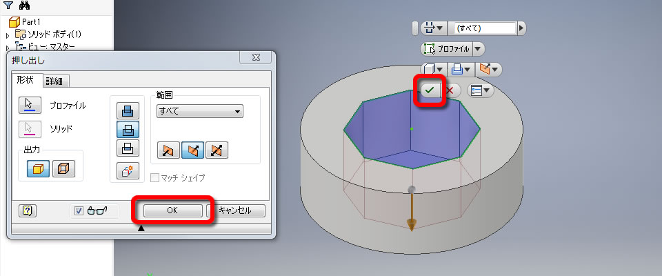Screen dimensions: 662x276
Task: Open dropdown arrow beside mini-toolbar プロファイル
Action: [479, 49]
